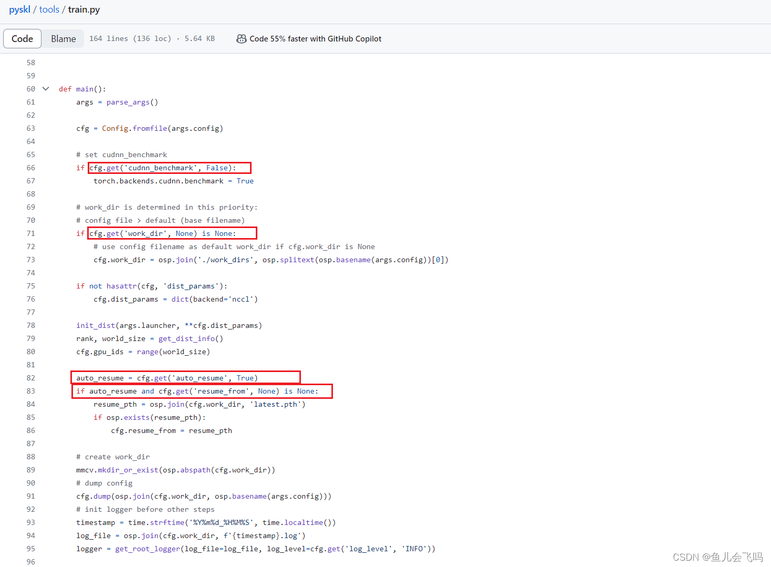This screenshot has height=567, width=771.
Task: Click the init_dist call on line 78
Action: pos(95,325)
